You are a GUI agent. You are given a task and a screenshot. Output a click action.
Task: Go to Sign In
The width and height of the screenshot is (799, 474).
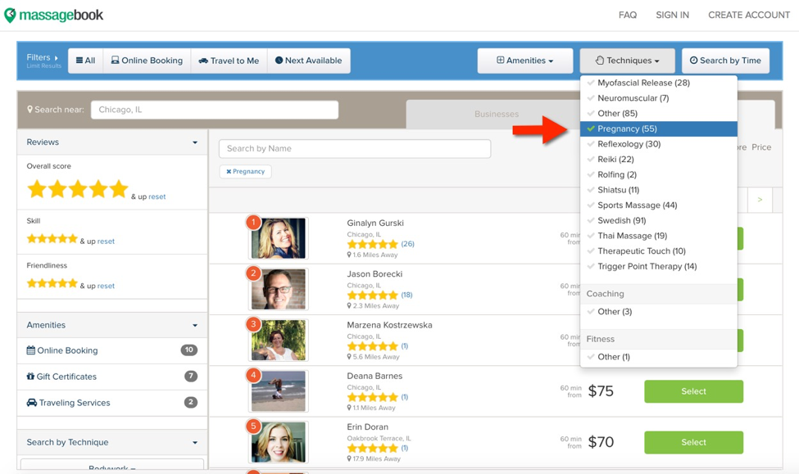[672, 16]
